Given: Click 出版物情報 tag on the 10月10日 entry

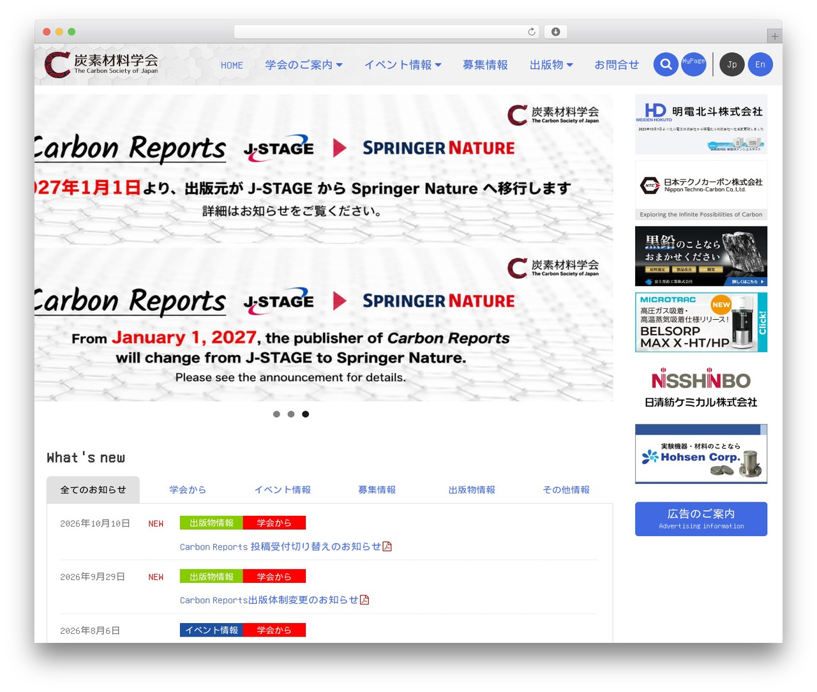Looking at the screenshot, I should pyautogui.click(x=211, y=523).
